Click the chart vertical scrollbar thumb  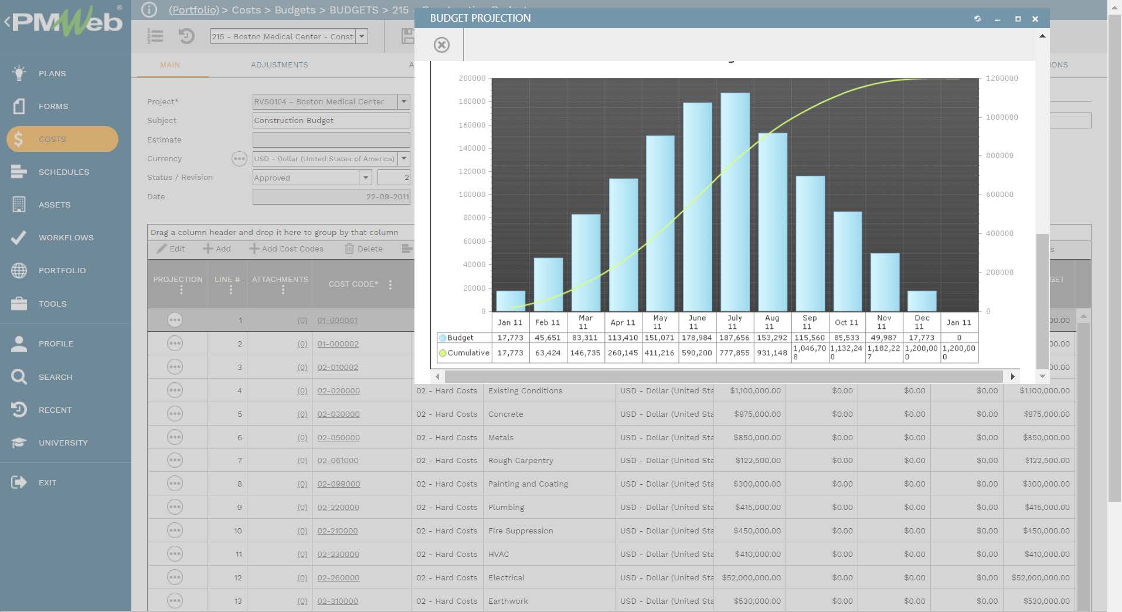pyautogui.click(x=1042, y=300)
